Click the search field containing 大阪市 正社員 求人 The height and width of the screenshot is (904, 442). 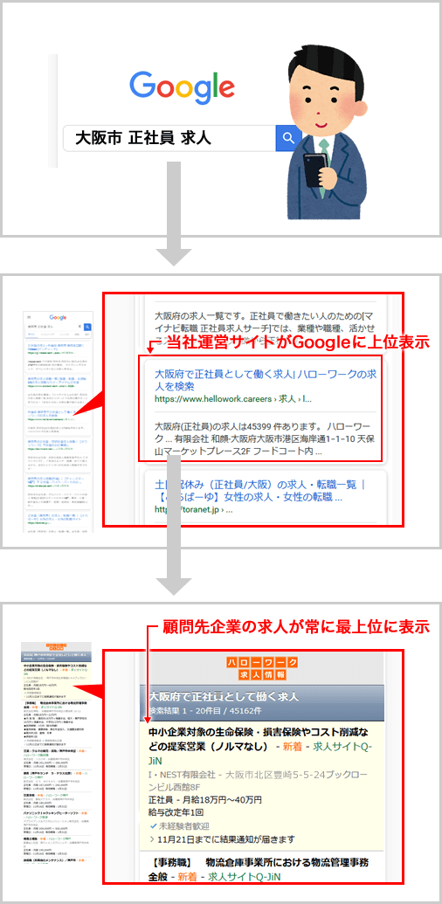[x=170, y=138]
